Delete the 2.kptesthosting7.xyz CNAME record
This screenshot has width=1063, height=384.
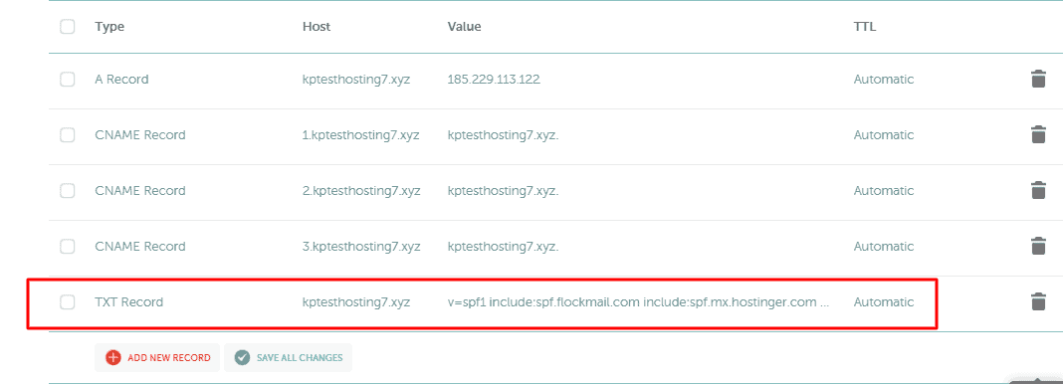1038,190
